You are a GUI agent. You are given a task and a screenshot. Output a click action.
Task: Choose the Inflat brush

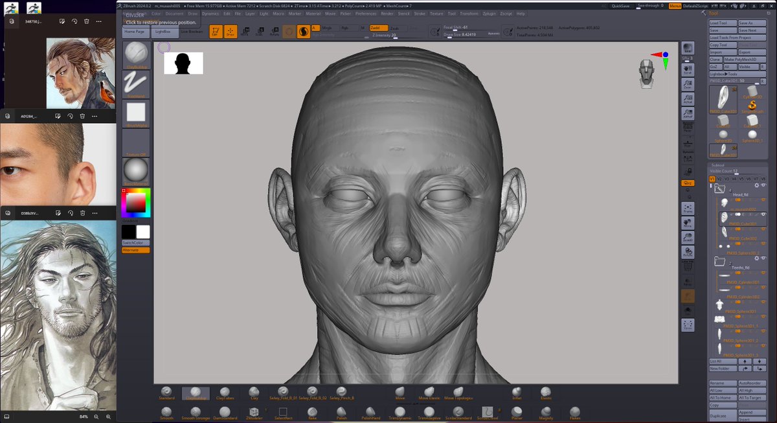[x=517, y=393]
